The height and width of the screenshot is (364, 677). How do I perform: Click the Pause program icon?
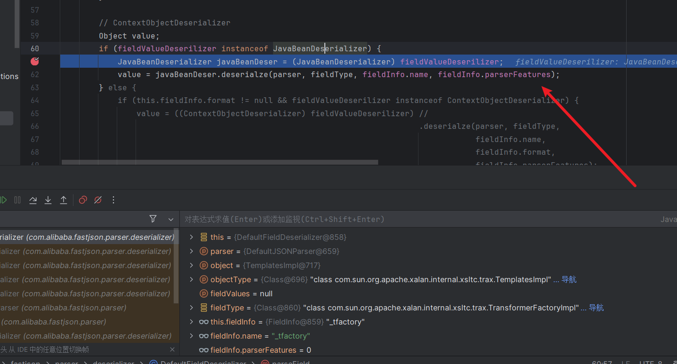click(x=17, y=200)
